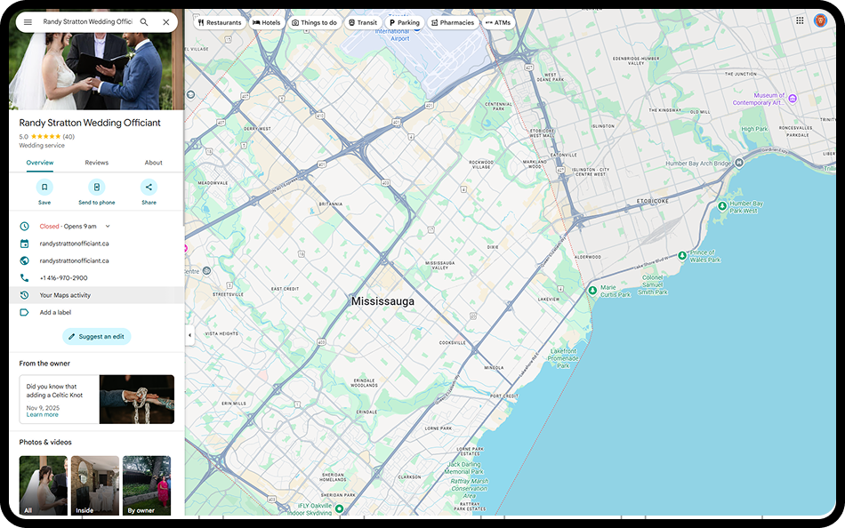Open the hamburger menu in search box
Screen dimensions: 845x528
pyautogui.click(x=28, y=22)
